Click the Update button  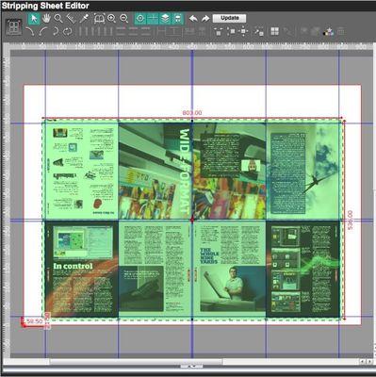point(229,18)
